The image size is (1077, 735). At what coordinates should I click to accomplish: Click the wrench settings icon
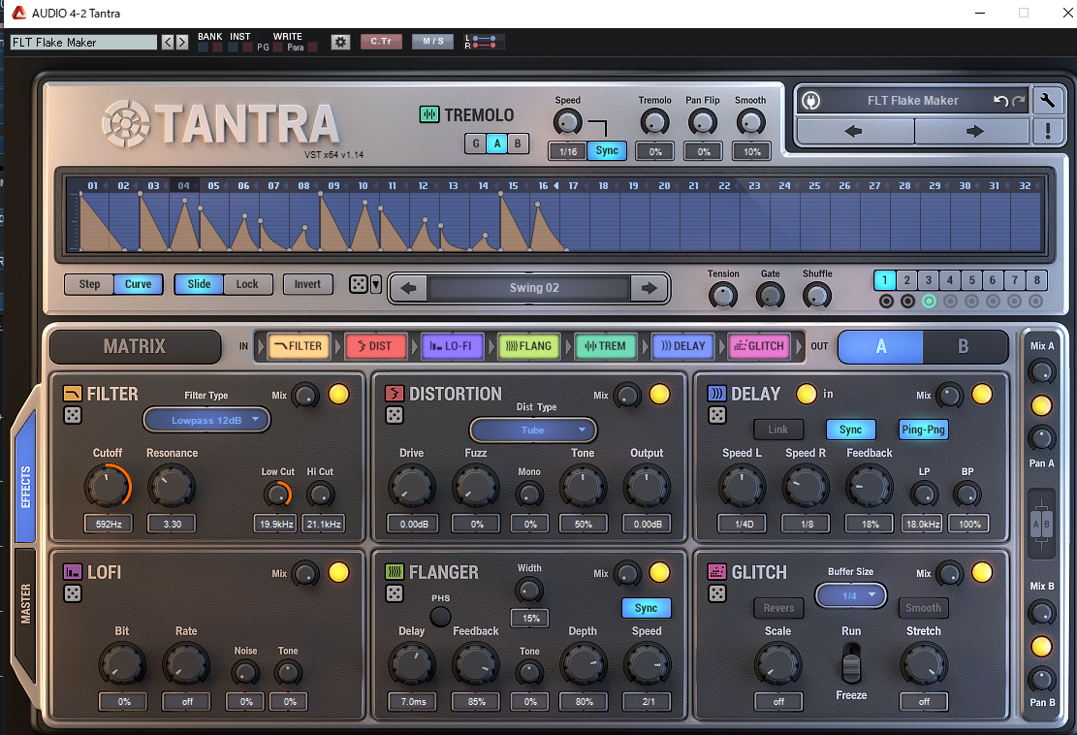[1047, 101]
